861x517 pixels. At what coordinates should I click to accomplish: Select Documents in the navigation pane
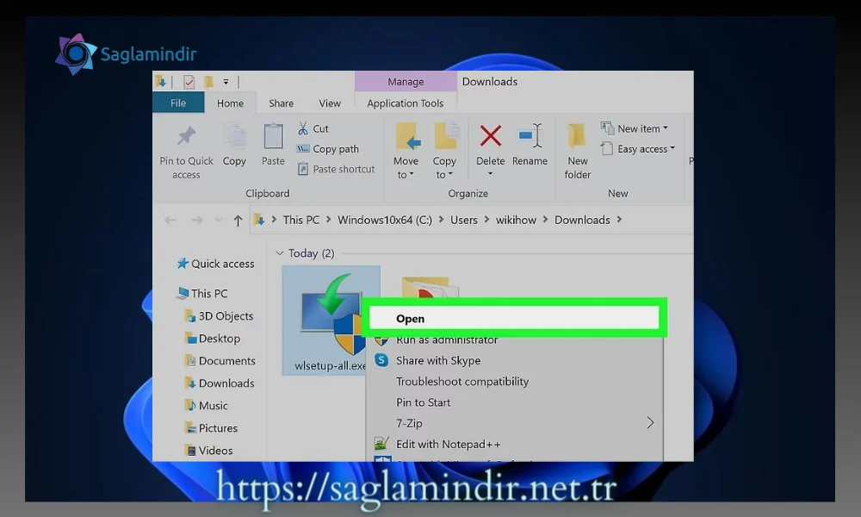coord(220,361)
